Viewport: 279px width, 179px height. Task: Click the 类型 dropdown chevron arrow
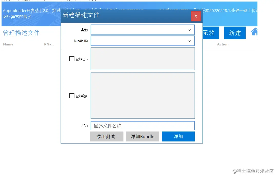coord(189,30)
